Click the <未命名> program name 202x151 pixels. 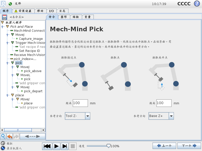click(17, 17)
